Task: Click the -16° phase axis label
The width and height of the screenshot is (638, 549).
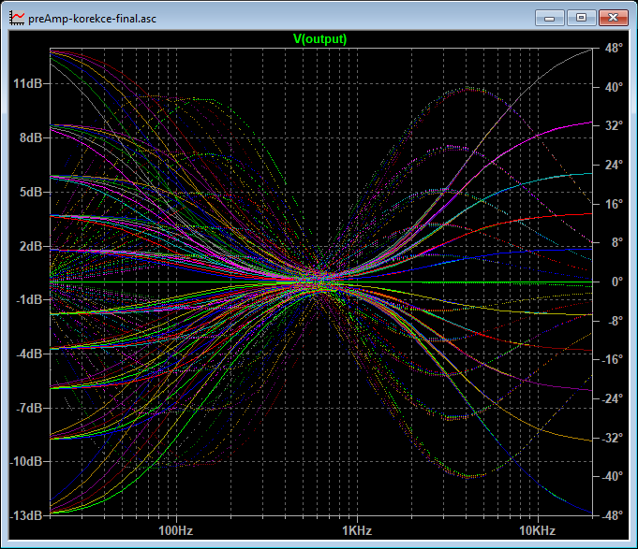Action: click(613, 360)
